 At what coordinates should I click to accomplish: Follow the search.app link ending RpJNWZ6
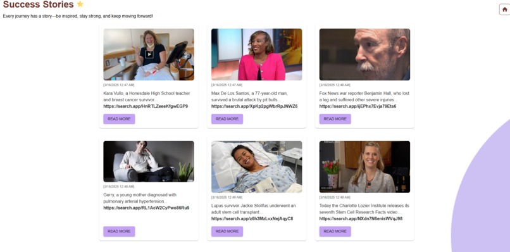(x=254, y=106)
